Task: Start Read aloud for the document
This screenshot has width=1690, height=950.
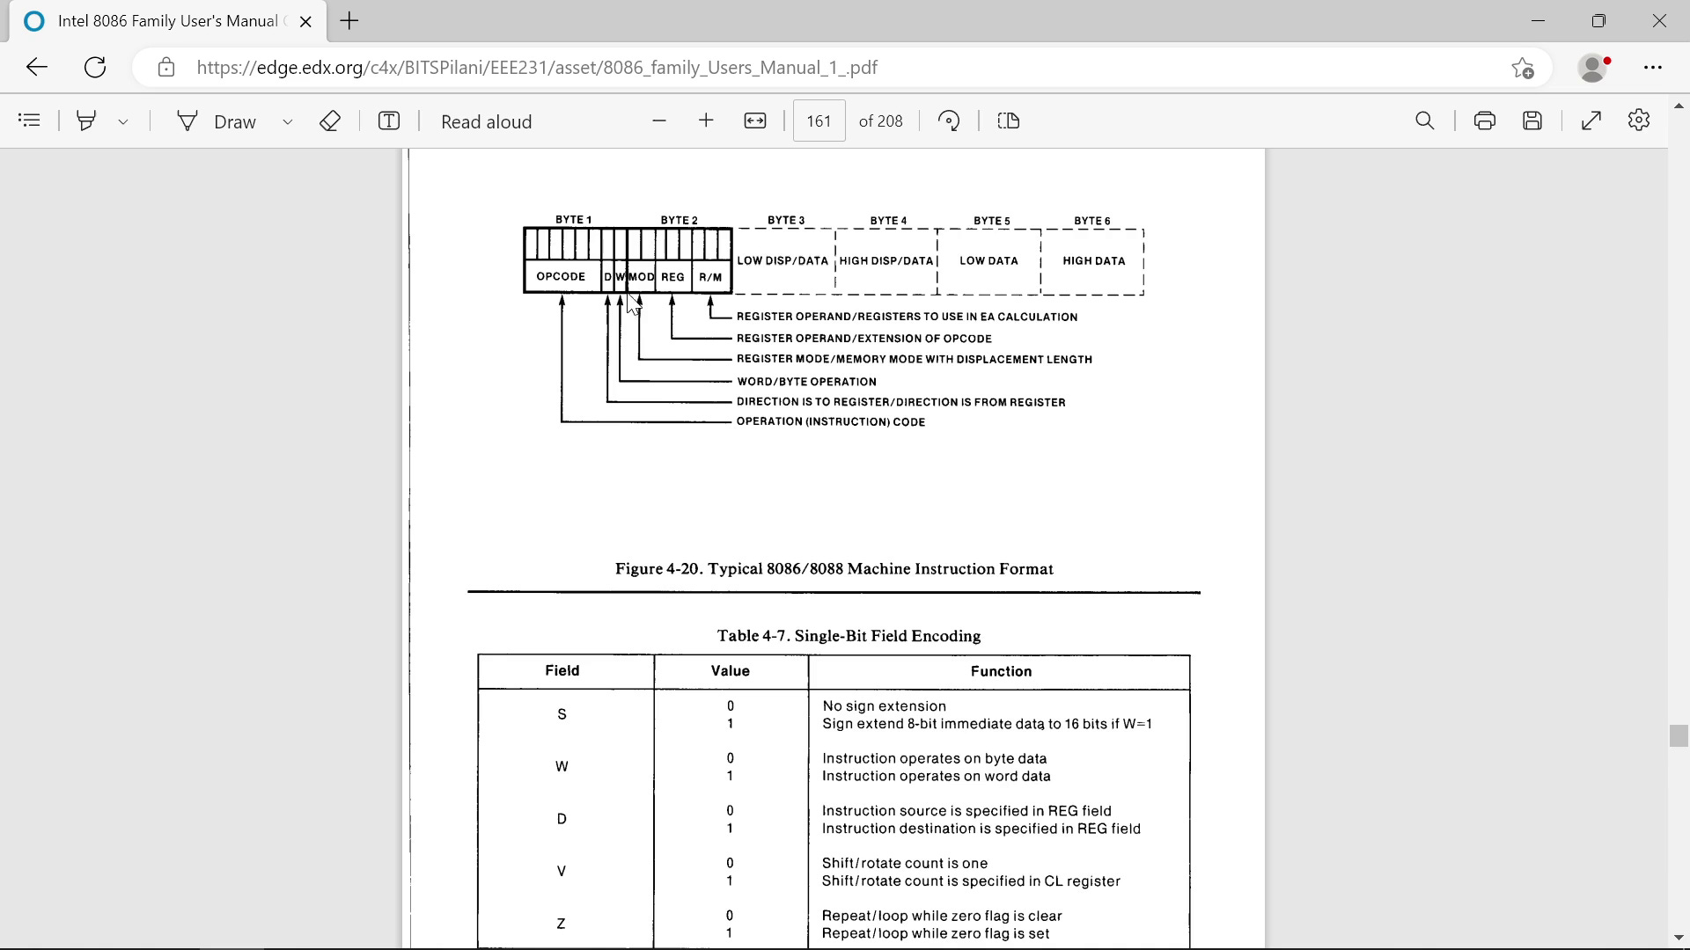Action: pos(486,121)
